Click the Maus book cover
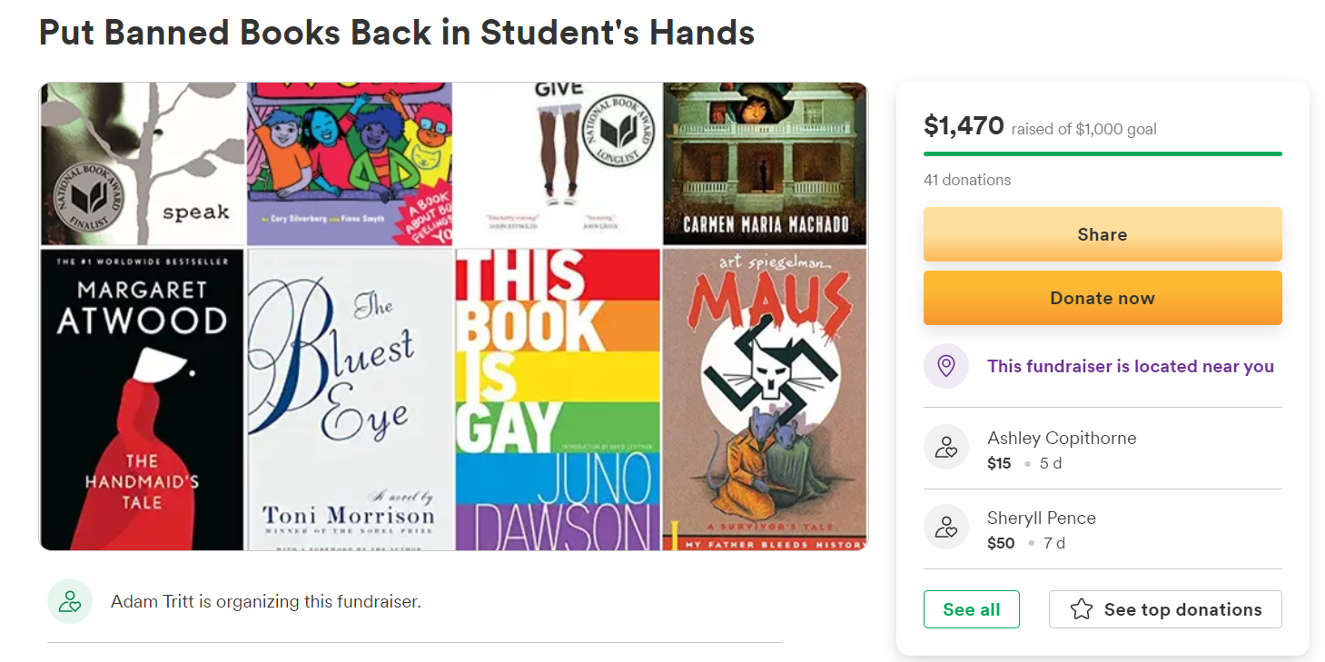Screen dimensions: 1325x662 [765, 400]
